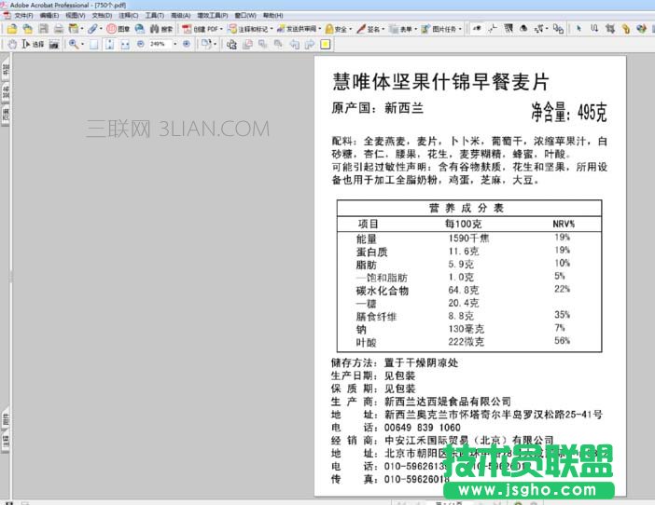Open the 窗口(W) menu

(245, 16)
